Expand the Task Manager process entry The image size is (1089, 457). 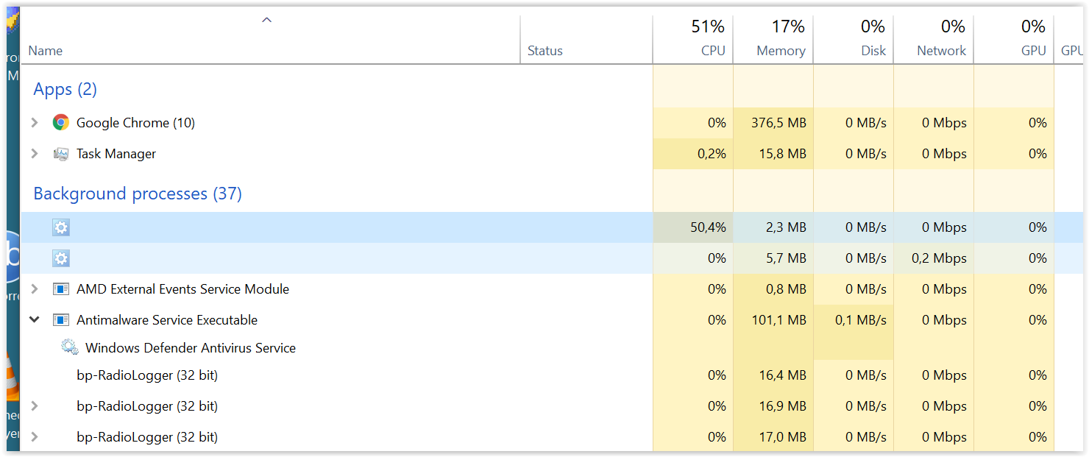(x=35, y=154)
